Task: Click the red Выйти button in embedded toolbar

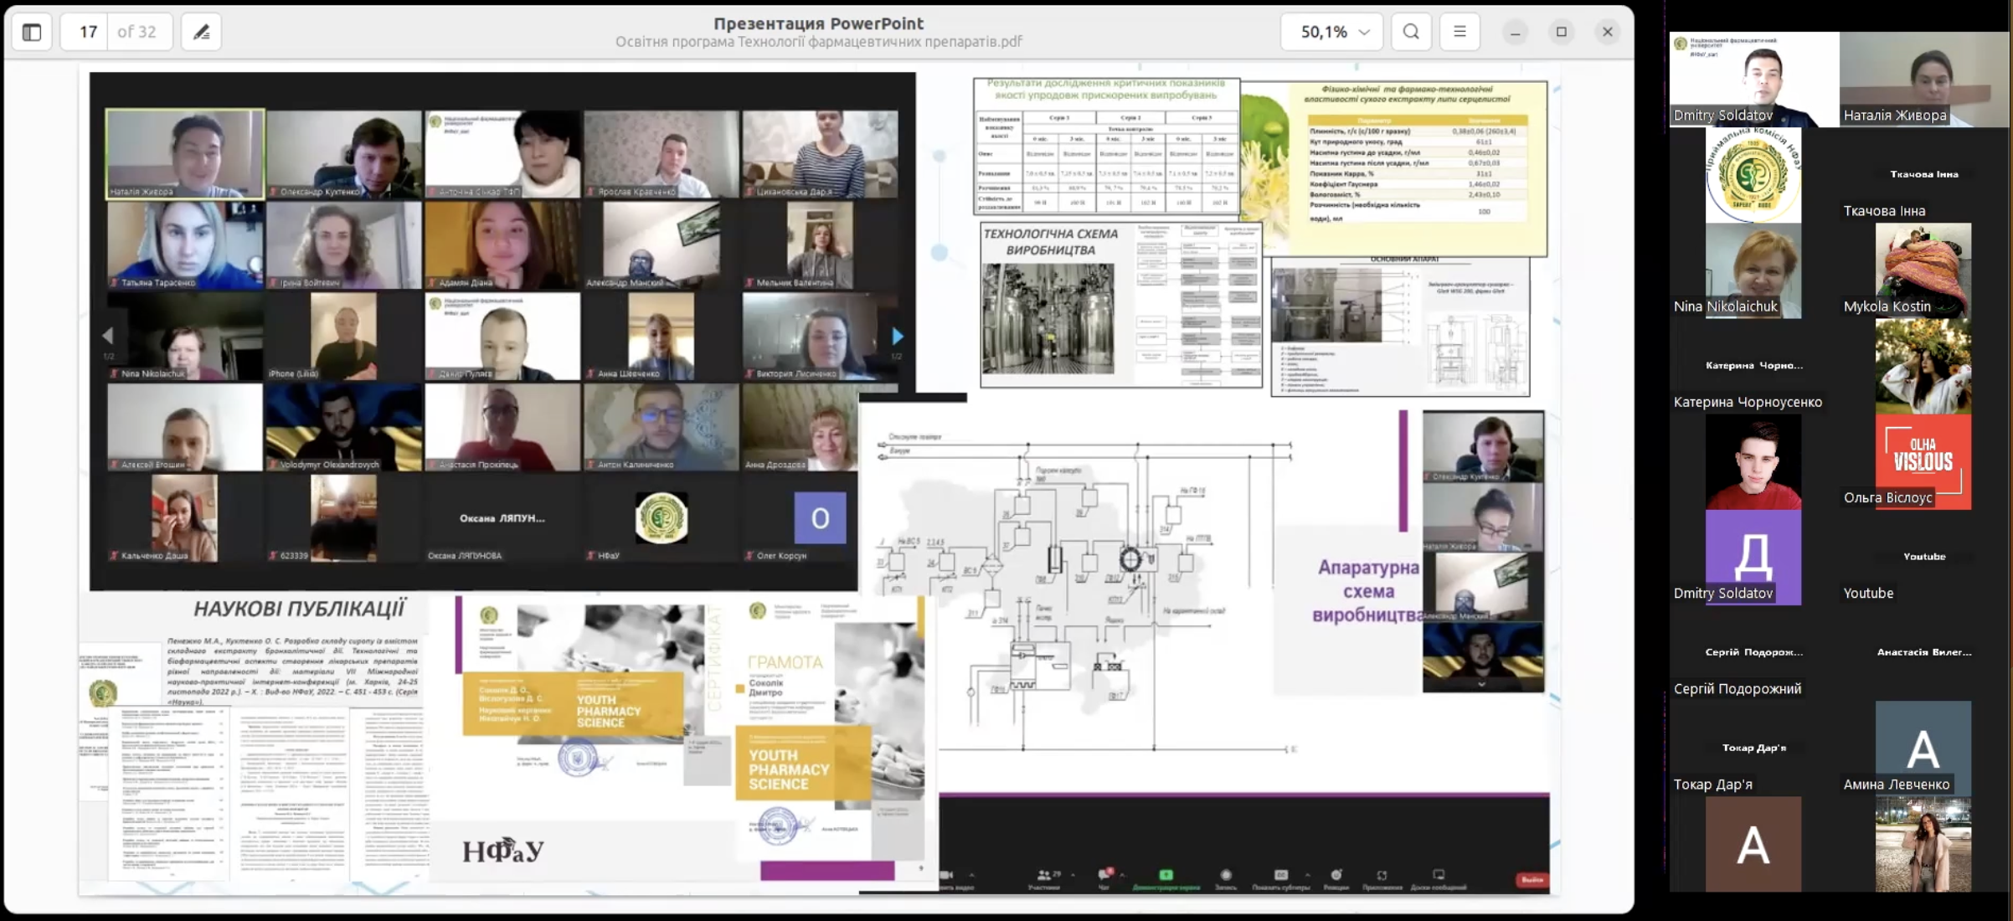Action: point(1532,879)
